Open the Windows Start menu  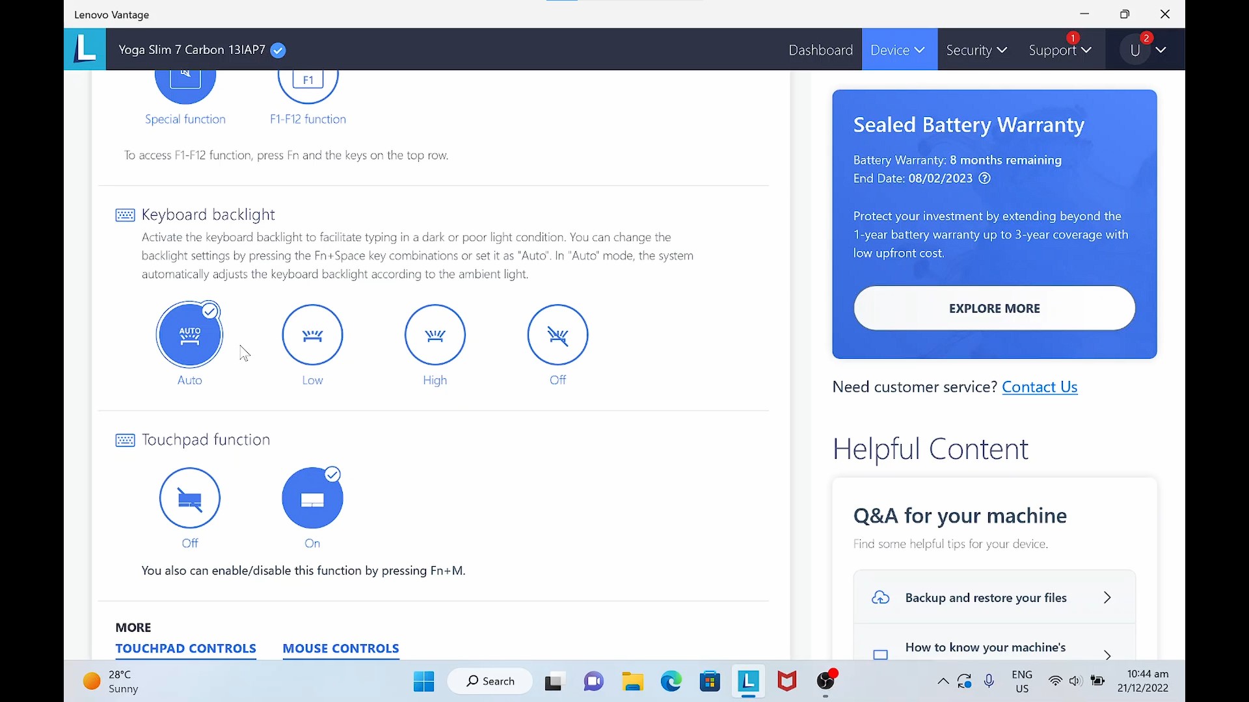423,681
